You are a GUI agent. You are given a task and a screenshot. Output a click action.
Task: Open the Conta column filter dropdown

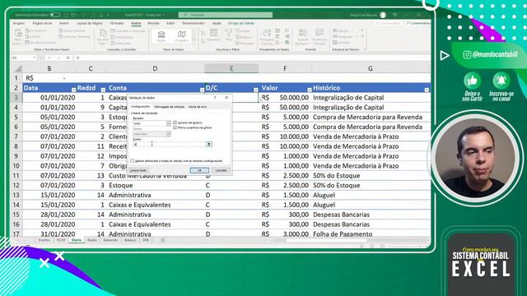[x=202, y=90]
